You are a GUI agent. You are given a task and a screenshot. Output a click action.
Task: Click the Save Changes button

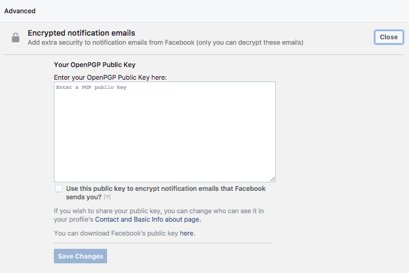(80, 256)
